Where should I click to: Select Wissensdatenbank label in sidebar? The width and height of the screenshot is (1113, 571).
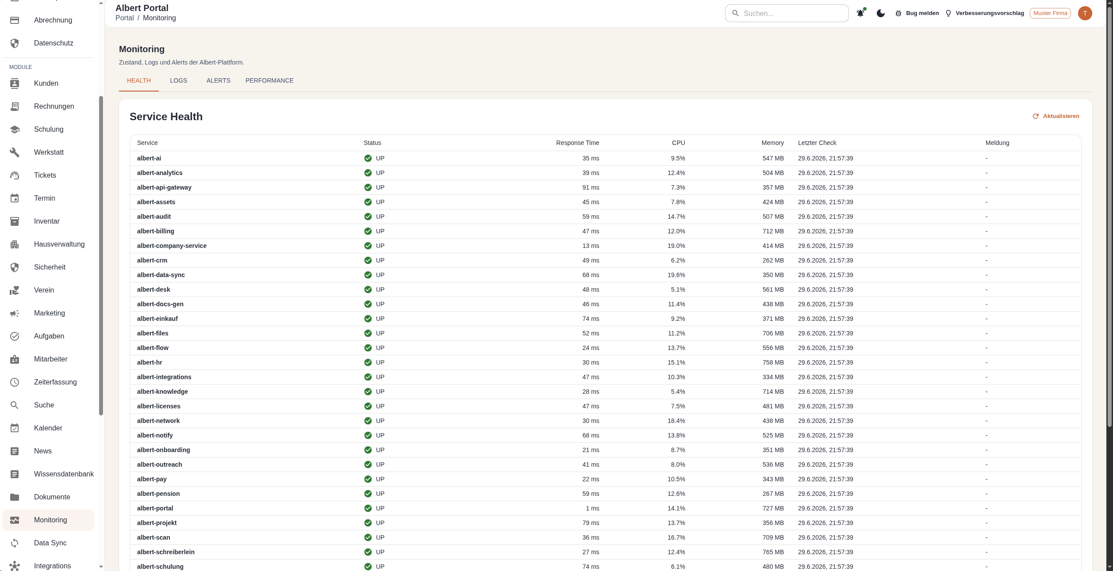64,474
